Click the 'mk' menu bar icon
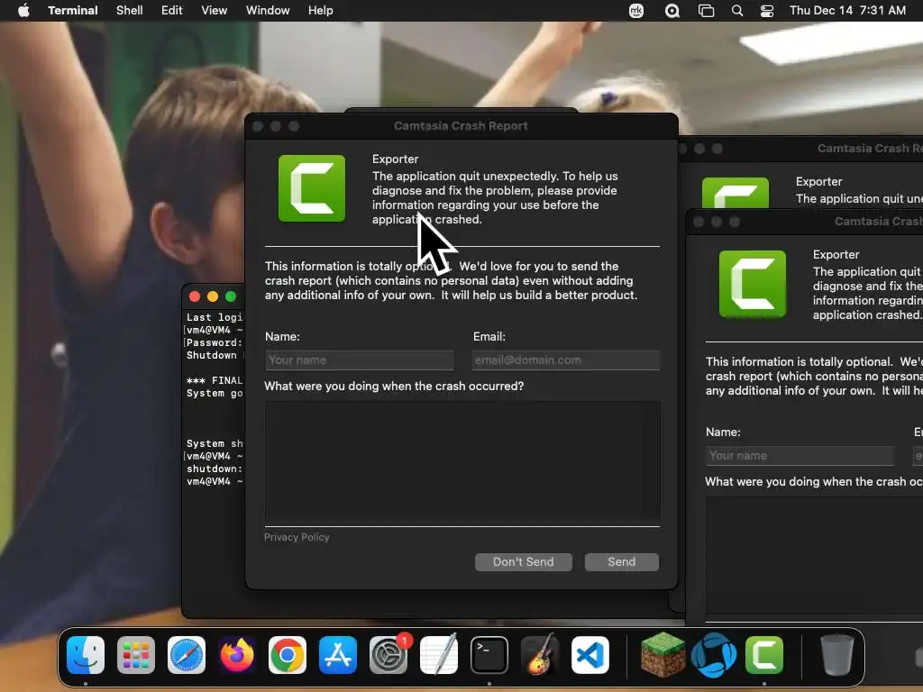 click(636, 11)
